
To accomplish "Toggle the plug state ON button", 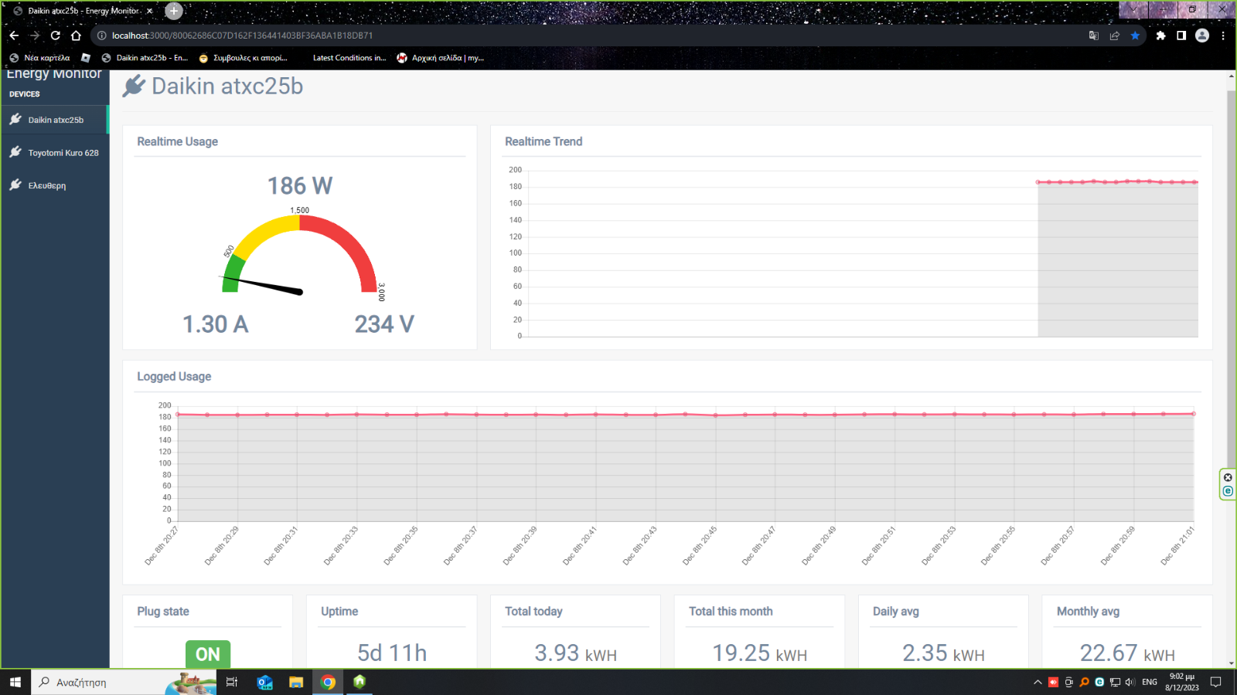I will [x=208, y=654].
